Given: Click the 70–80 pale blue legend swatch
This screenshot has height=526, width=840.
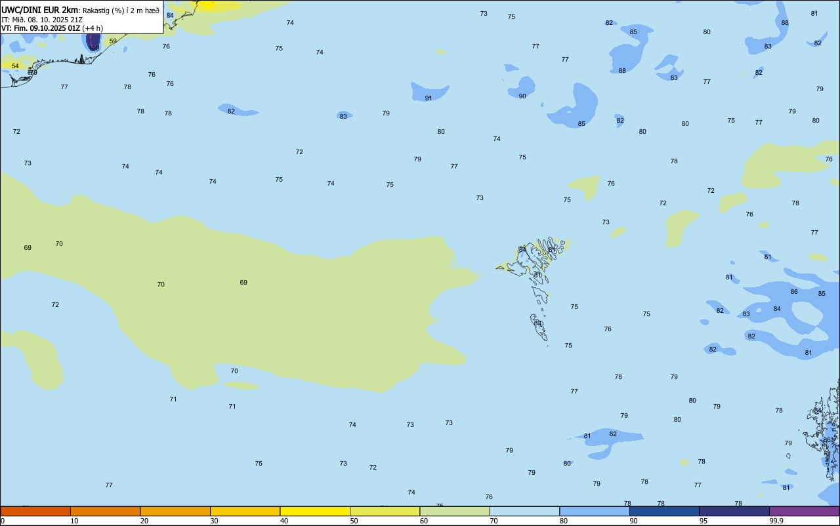Looking at the screenshot, I should click(524, 511).
